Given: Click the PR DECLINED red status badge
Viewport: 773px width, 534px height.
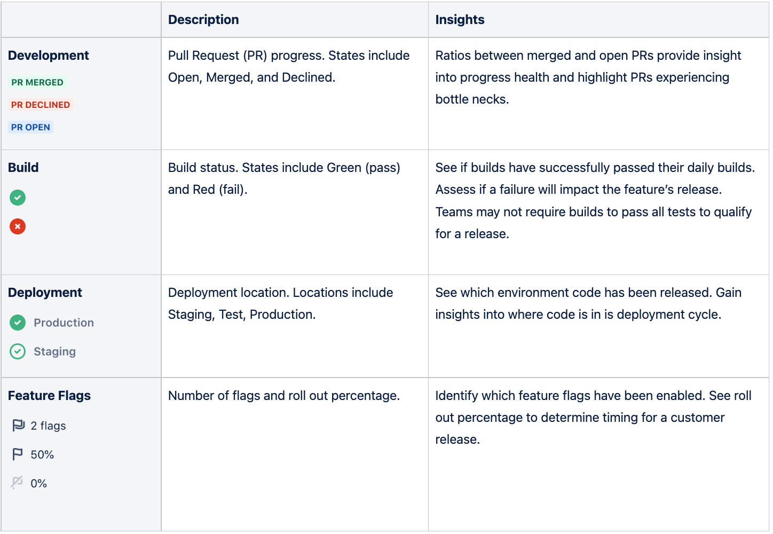Looking at the screenshot, I should pyautogui.click(x=41, y=105).
